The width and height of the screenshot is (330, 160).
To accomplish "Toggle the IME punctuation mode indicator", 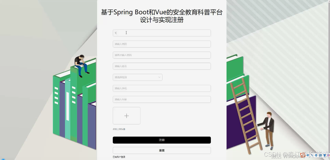I will tap(312, 155).
